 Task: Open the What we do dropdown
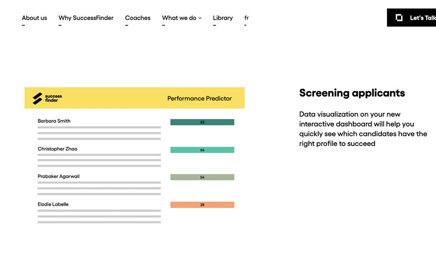pyautogui.click(x=179, y=18)
